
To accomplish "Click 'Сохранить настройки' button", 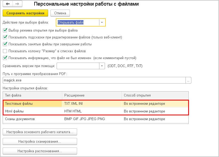I will 25,13.
